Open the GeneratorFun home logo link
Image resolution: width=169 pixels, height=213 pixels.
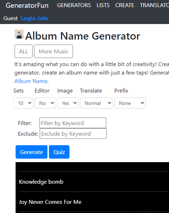27,6
